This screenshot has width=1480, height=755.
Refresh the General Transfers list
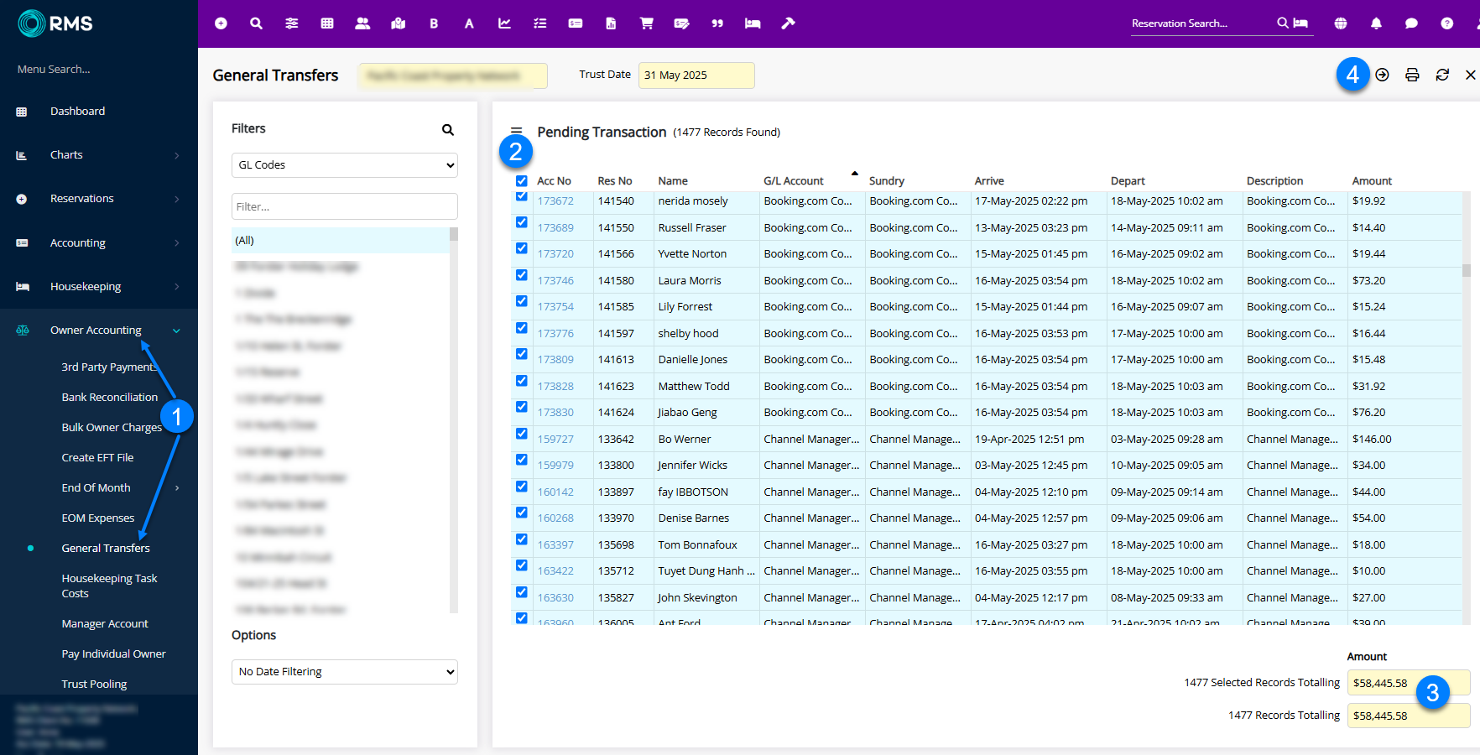coord(1442,75)
